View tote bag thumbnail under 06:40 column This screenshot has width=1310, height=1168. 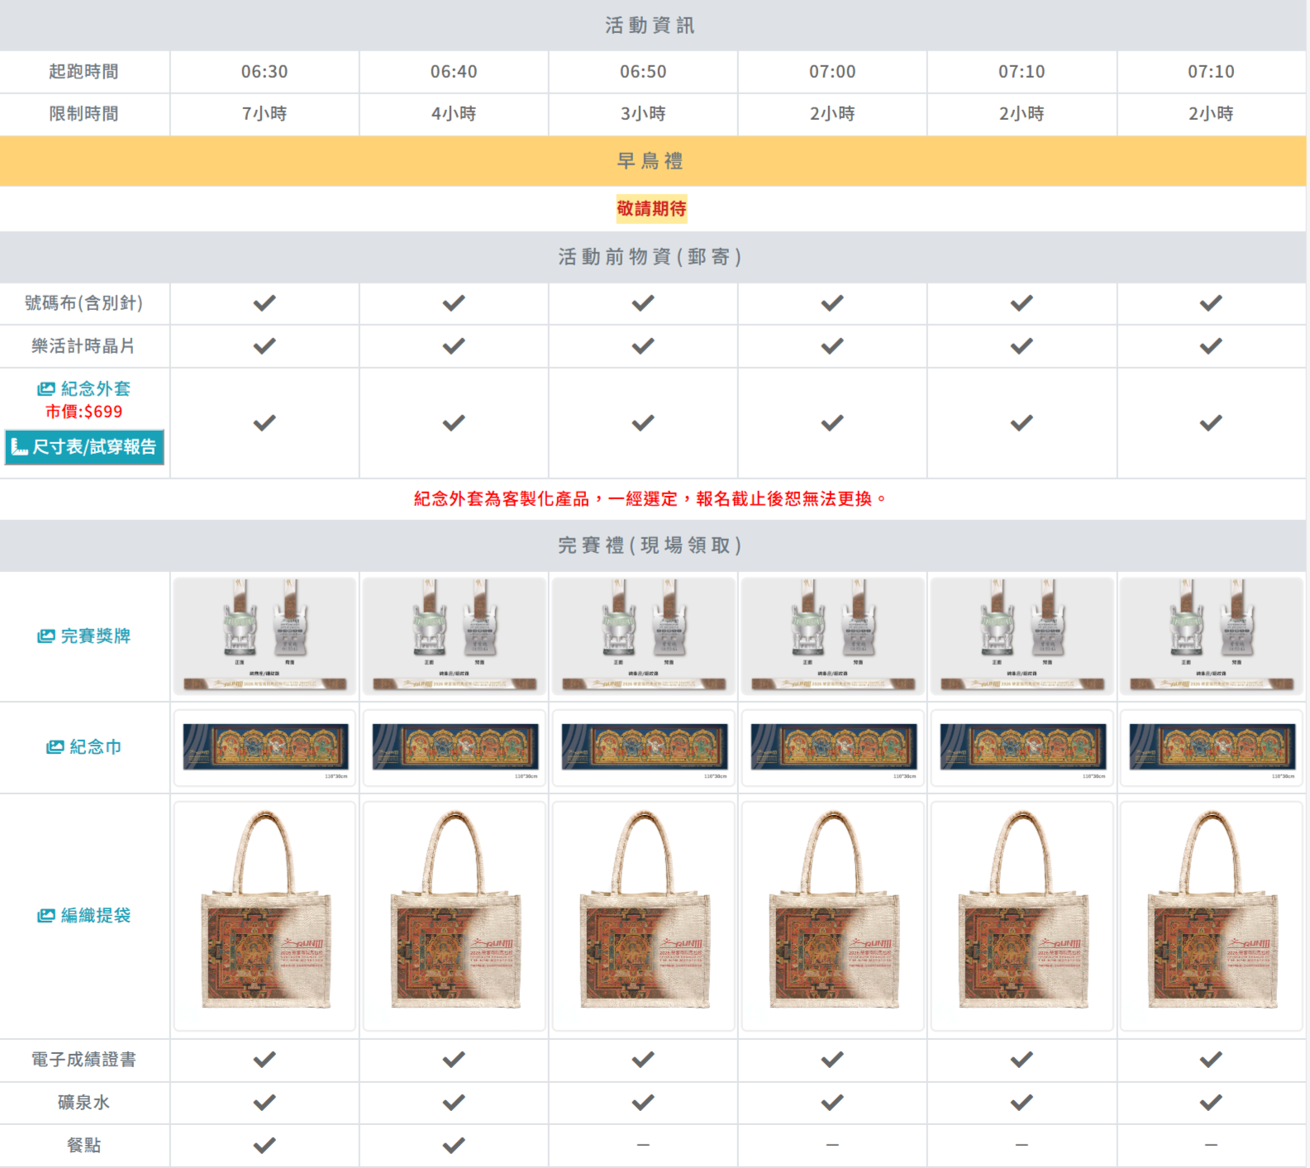pos(454,916)
